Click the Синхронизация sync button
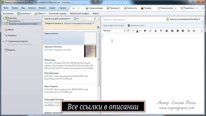 94,8
